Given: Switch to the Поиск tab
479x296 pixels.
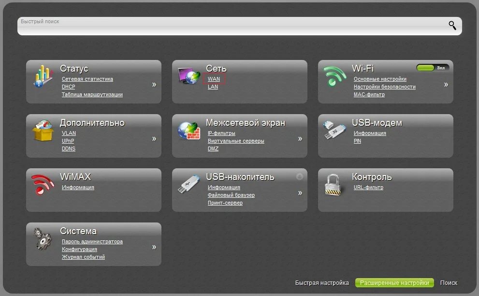Looking at the screenshot, I should click(x=449, y=283).
